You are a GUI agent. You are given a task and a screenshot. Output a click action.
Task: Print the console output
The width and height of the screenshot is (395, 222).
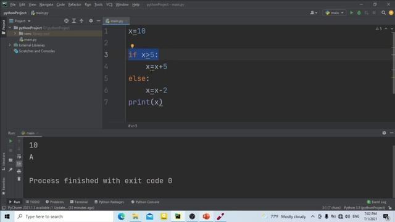[19, 171]
